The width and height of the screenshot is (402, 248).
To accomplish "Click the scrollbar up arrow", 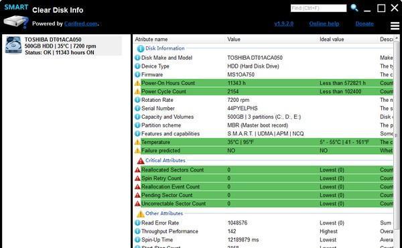I will [397, 38].
